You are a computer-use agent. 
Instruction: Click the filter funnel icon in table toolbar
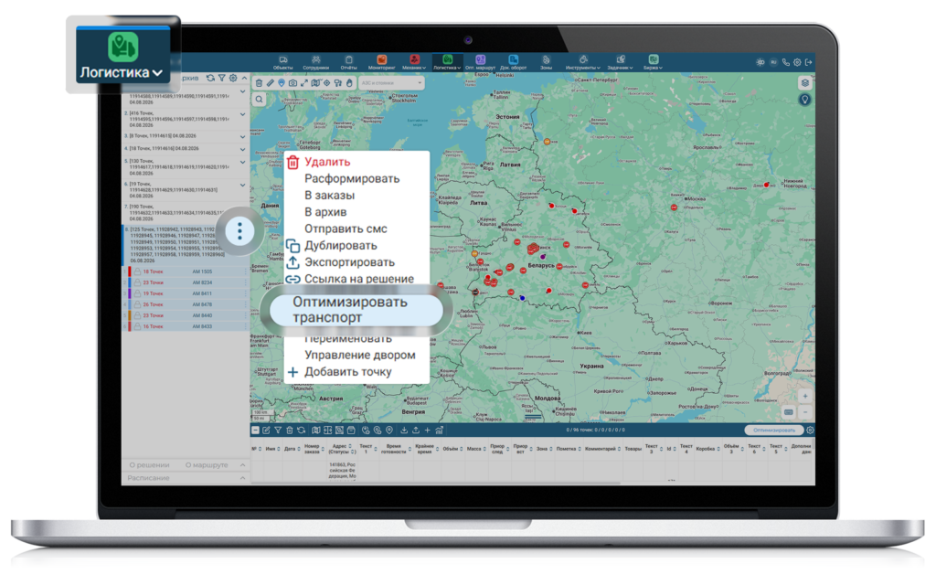278,430
